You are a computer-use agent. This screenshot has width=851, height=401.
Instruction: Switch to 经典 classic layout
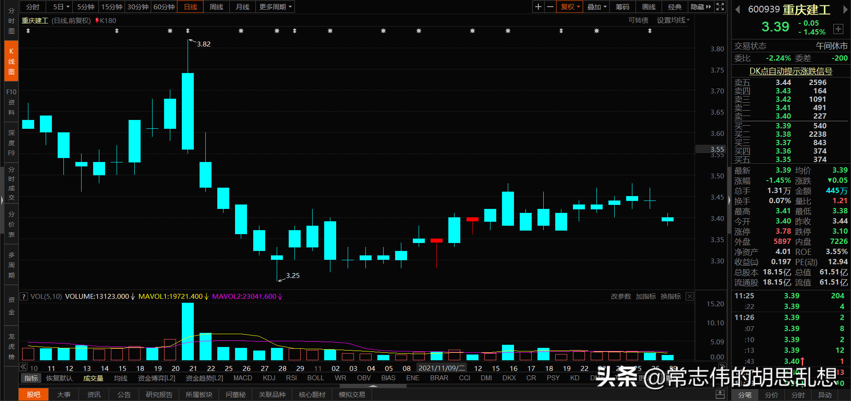coord(675,7)
